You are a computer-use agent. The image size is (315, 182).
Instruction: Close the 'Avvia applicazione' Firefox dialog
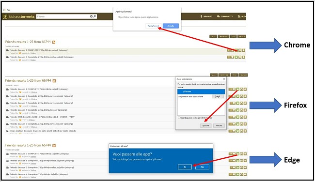(224, 79)
